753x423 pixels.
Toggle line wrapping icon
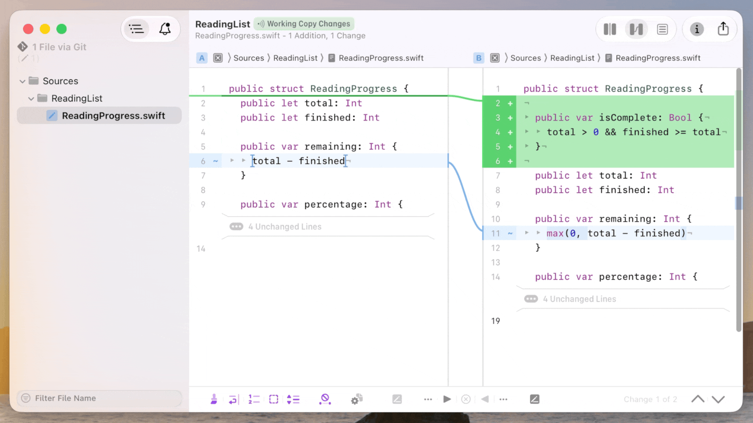click(x=234, y=399)
